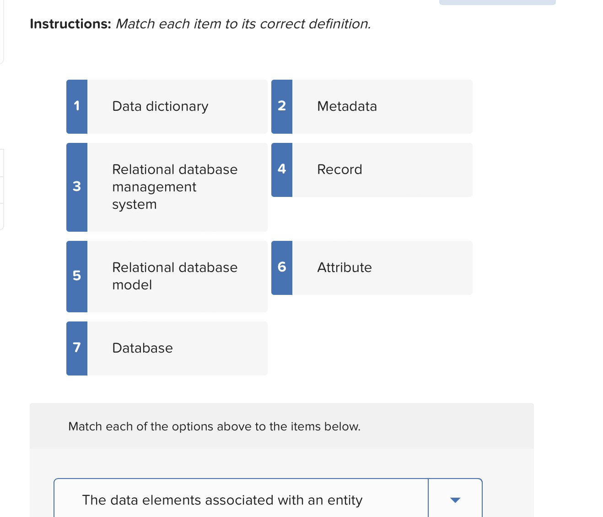Viewport: 603px width, 517px height.
Task: Click the definition text about data elements
Action: 221,500
